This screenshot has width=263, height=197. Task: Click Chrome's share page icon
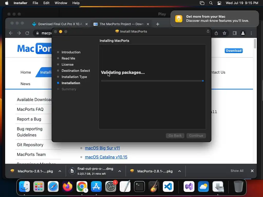216,33
